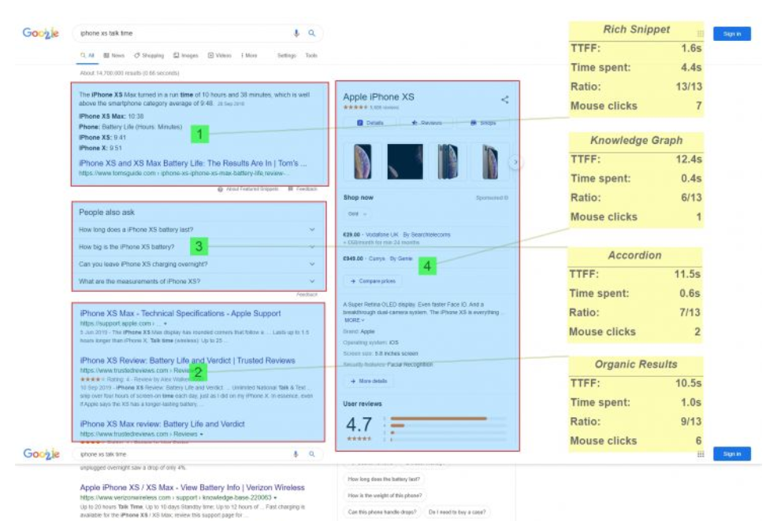
Task: Open the fourth iPhone XS product thumbnail
Action: point(490,161)
